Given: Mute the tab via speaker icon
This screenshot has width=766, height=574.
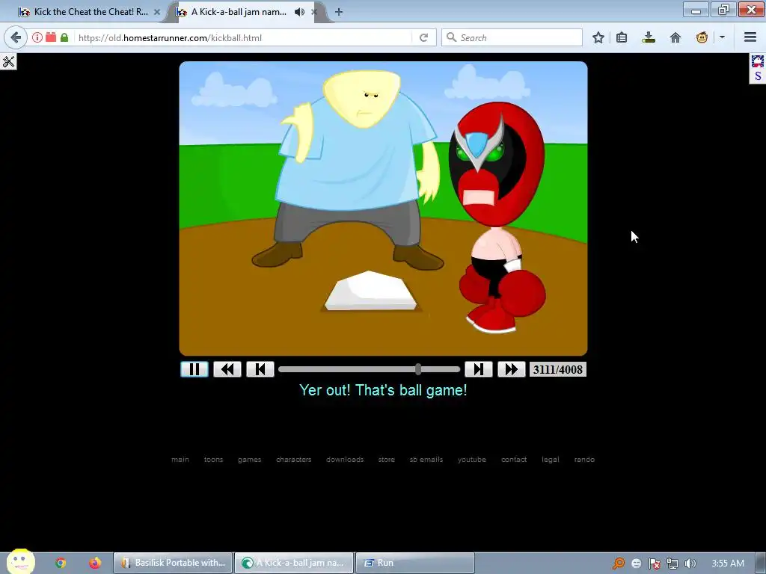Looking at the screenshot, I should pyautogui.click(x=299, y=12).
